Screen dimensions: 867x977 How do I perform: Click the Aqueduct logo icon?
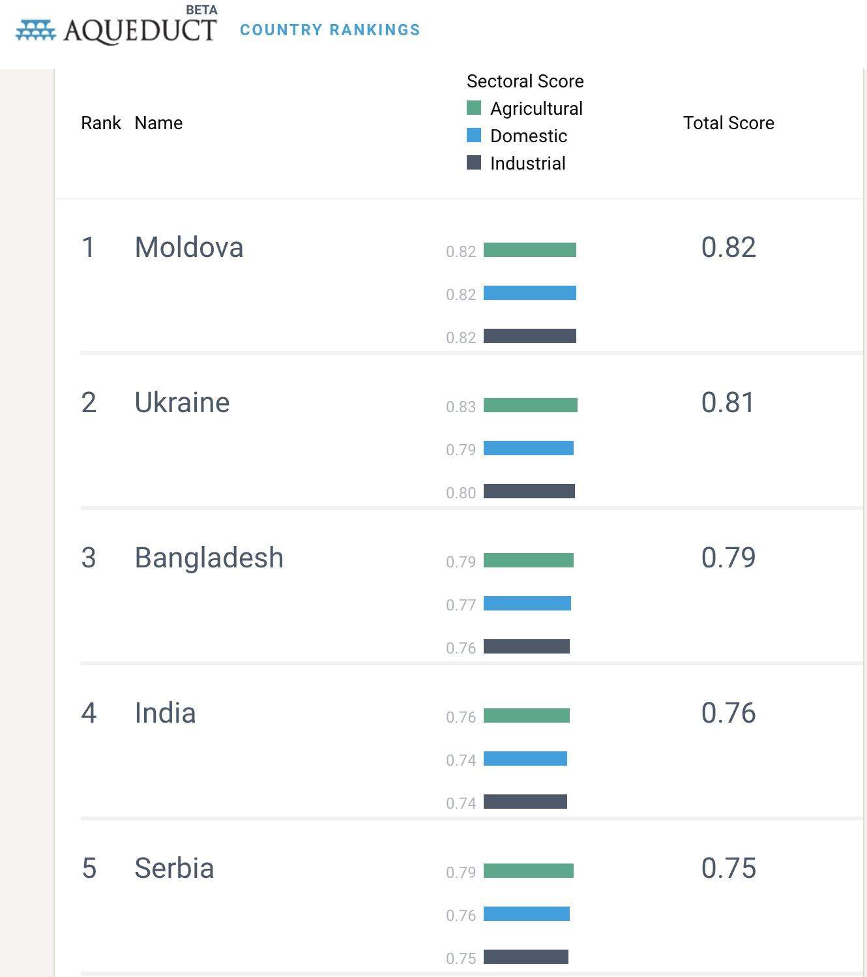[36, 31]
